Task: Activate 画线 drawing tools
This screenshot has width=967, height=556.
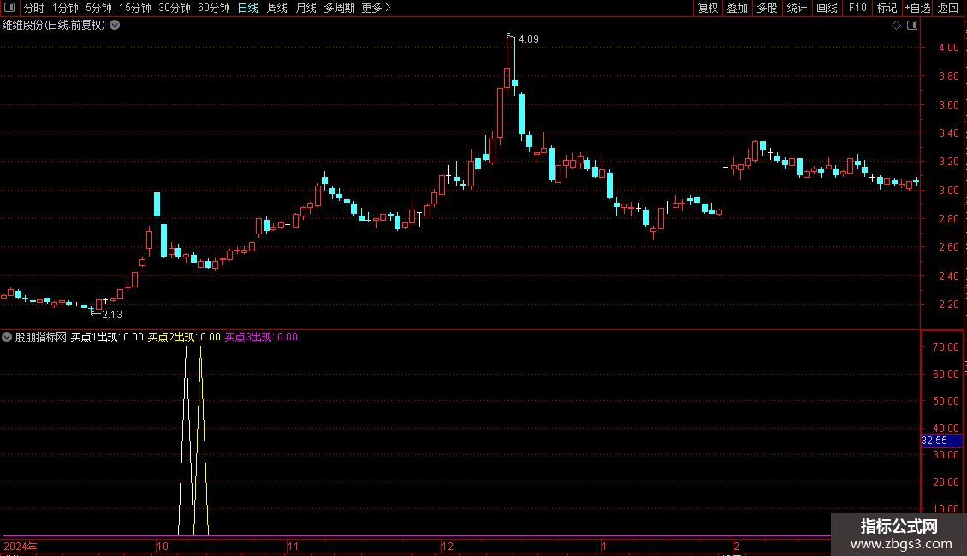Action: tap(827, 8)
